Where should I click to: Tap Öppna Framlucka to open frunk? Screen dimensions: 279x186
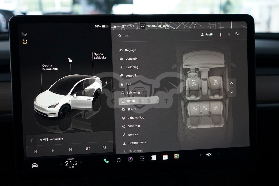[50, 67]
